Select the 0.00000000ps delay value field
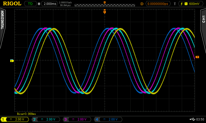 [x=158, y=4]
